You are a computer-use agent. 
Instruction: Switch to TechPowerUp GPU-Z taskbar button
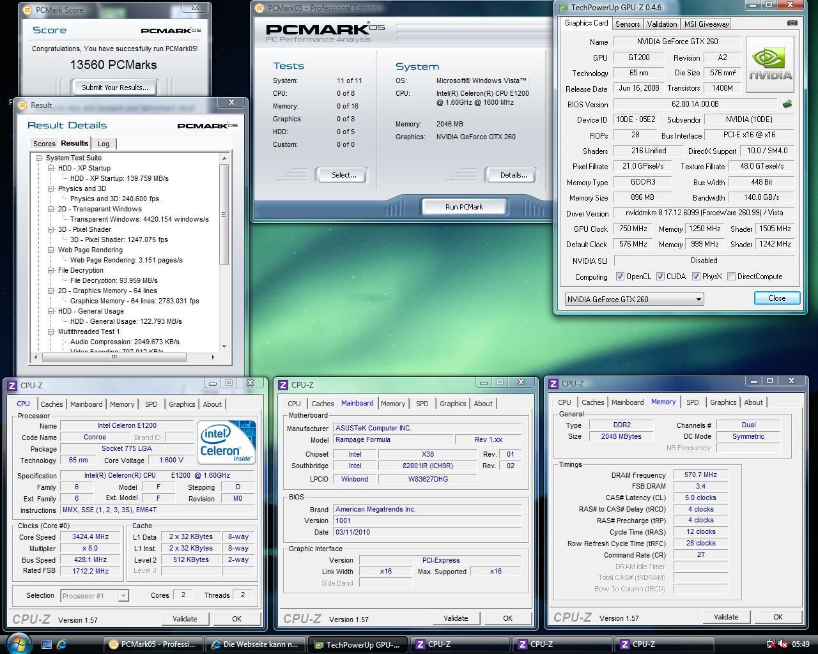(359, 644)
